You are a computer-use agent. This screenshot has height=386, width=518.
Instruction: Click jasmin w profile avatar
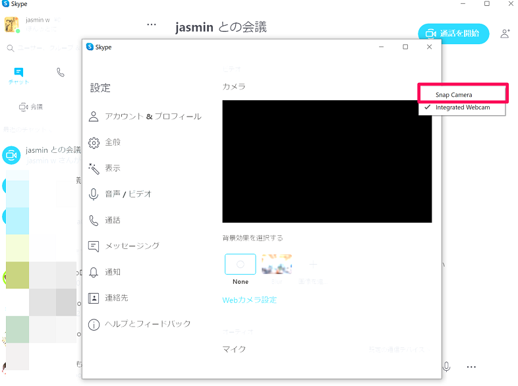click(x=12, y=25)
